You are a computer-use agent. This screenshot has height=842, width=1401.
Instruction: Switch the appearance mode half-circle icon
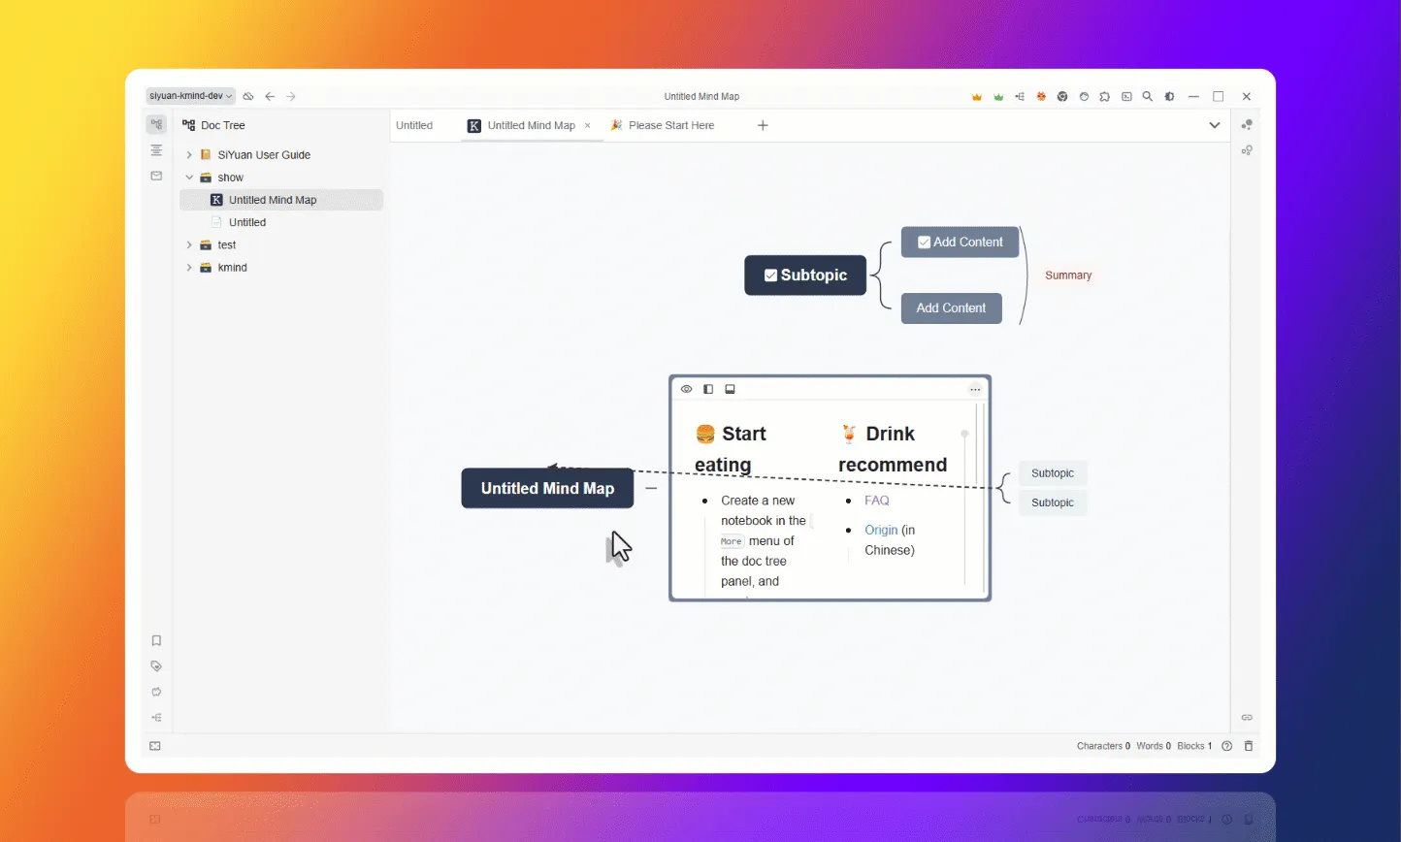(x=1169, y=97)
